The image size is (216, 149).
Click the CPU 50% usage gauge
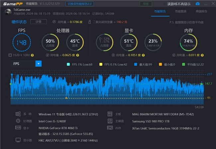(x=50, y=43)
